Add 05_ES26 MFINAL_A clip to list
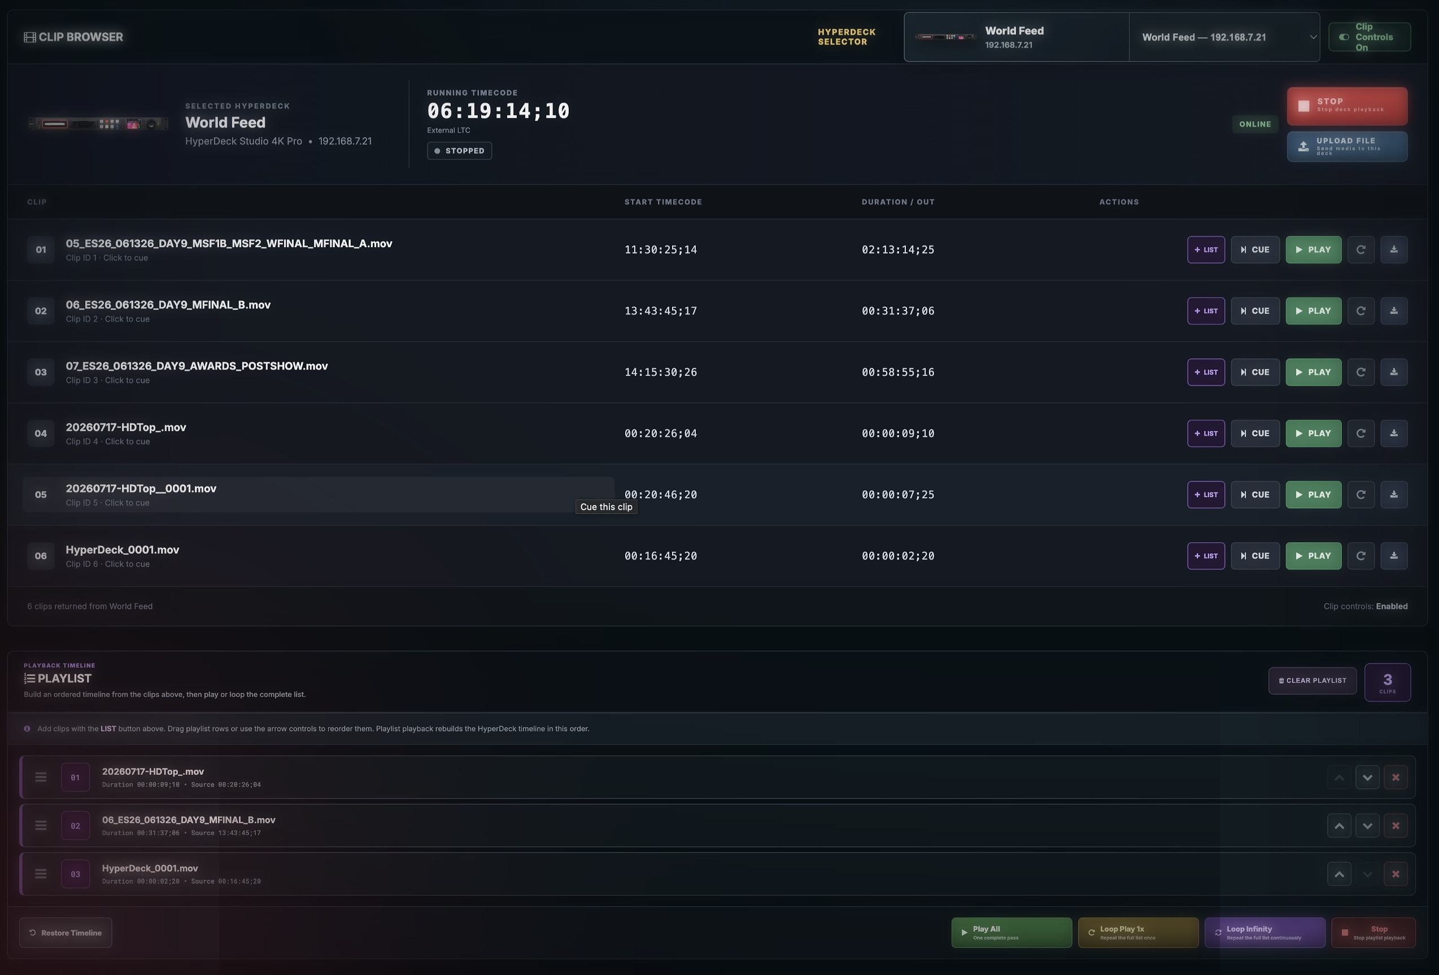The image size is (1439, 975). point(1206,250)
